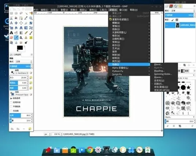Select the Measure compass tool
The height and width of the screenshot is (156, 196).
pos(11,23)
